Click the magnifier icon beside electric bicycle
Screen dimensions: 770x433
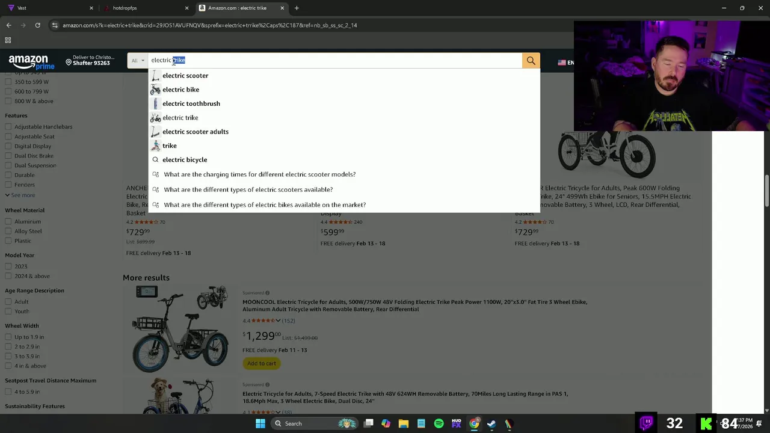[x=155, y=160]
